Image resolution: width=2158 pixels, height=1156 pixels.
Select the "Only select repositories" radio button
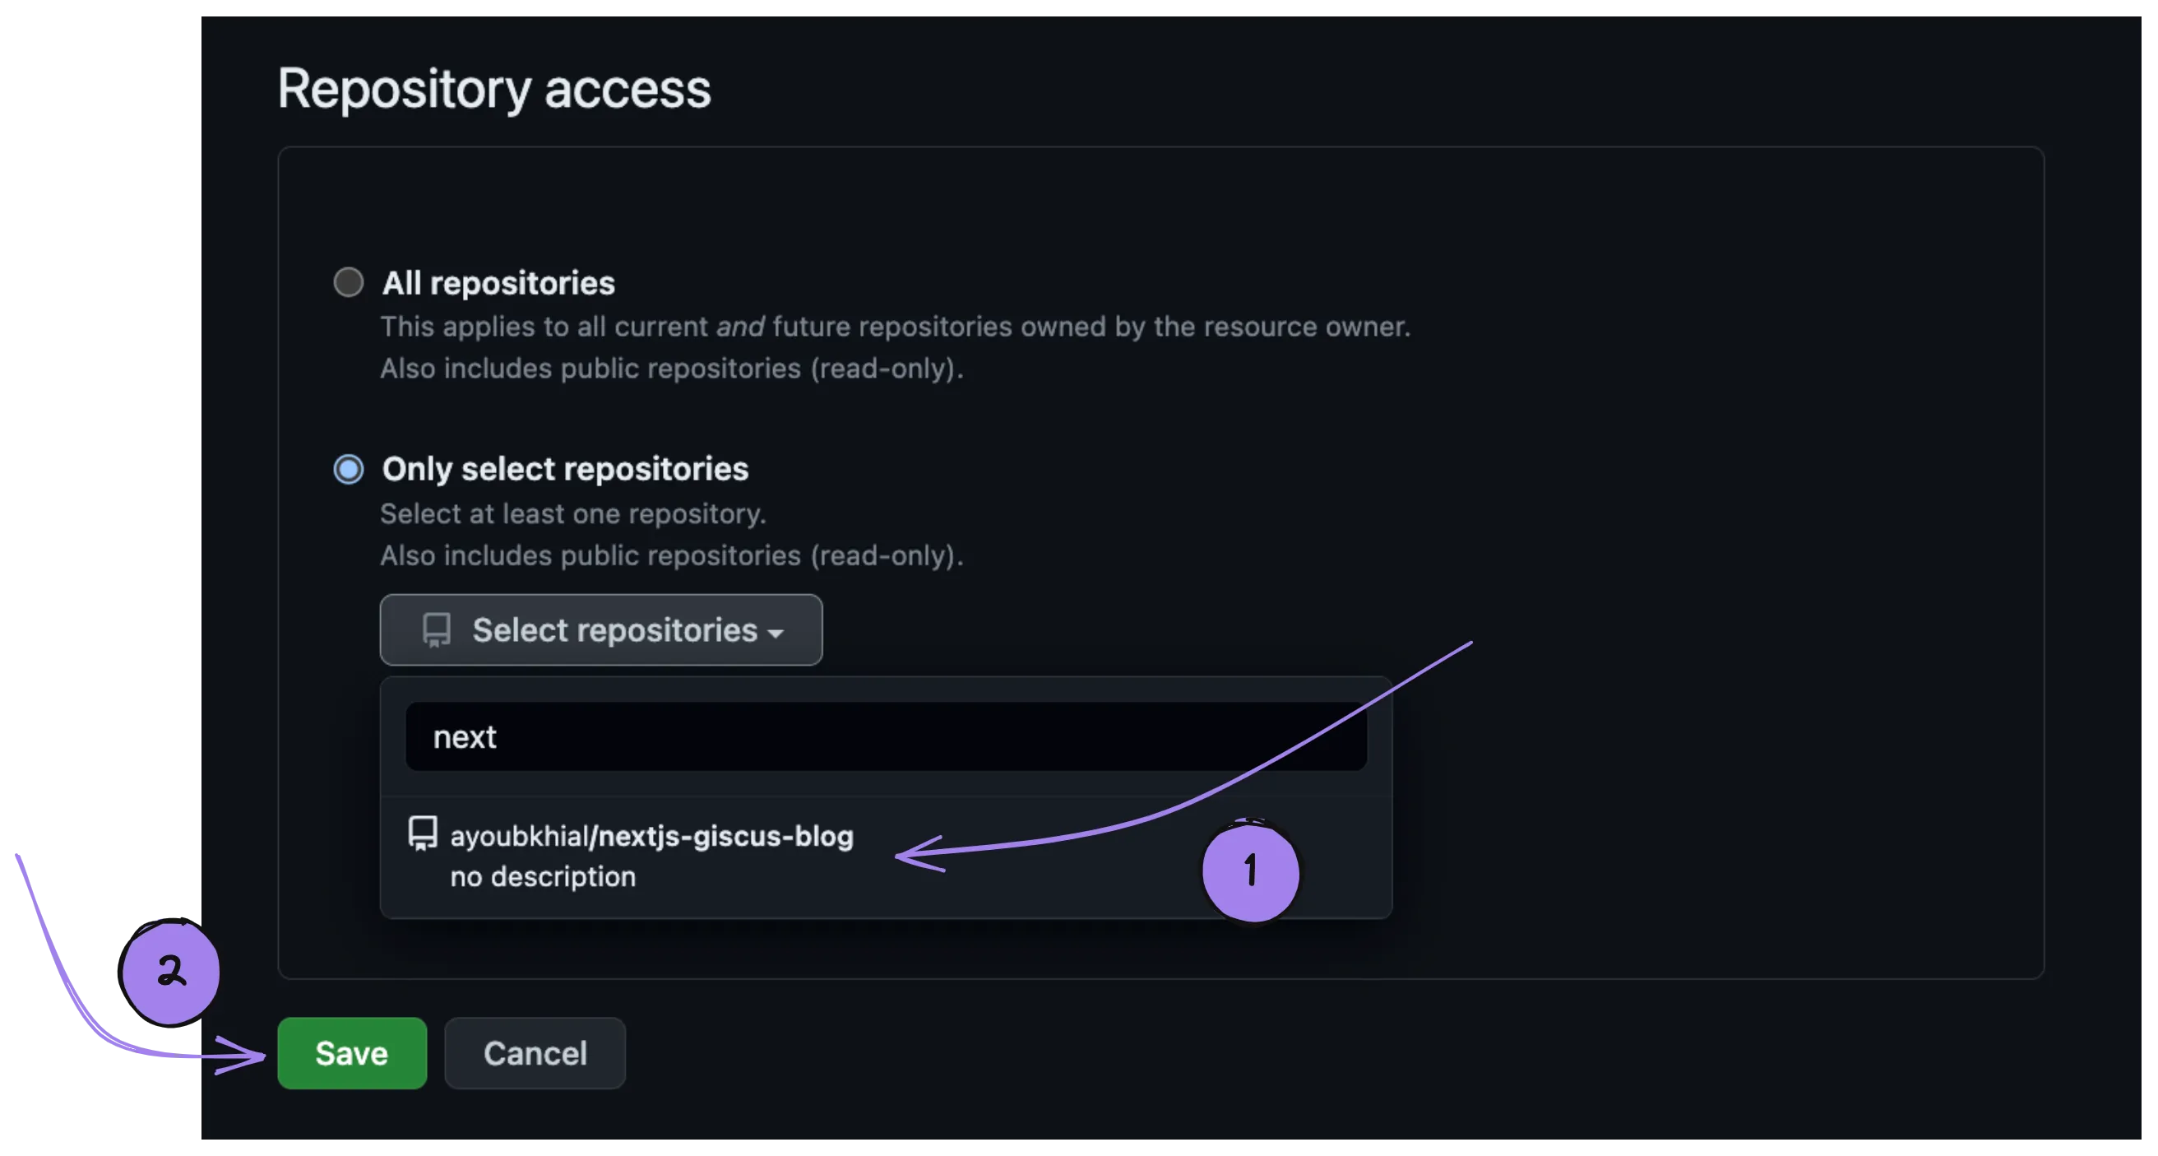click(x=349, y=470)
